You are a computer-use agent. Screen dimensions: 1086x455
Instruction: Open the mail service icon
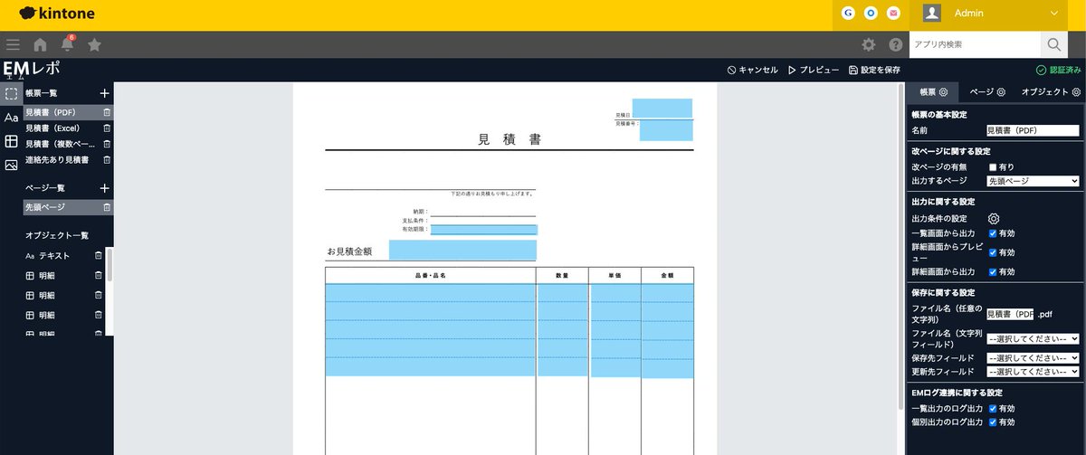(x=893, y=14)
